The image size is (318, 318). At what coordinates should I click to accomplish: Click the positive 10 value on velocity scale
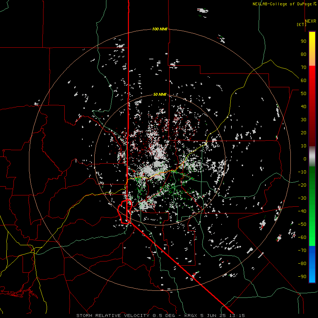[304, 146]
